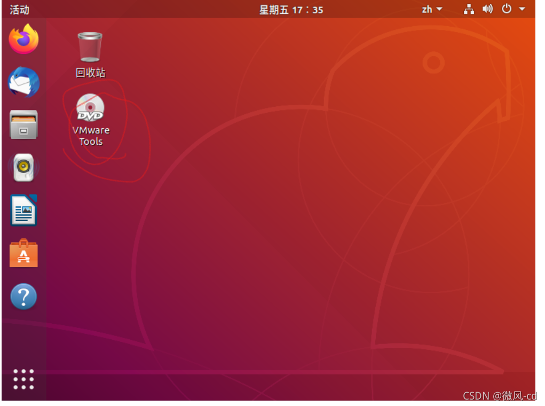Image resolution: width=545 pixels, height=406 pixels.
Task: Click the volume speaker icon
Action: pos(488,9)
